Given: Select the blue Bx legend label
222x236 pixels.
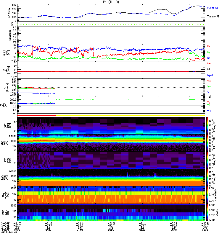Looking at the screenshot, I should [209, 58].
